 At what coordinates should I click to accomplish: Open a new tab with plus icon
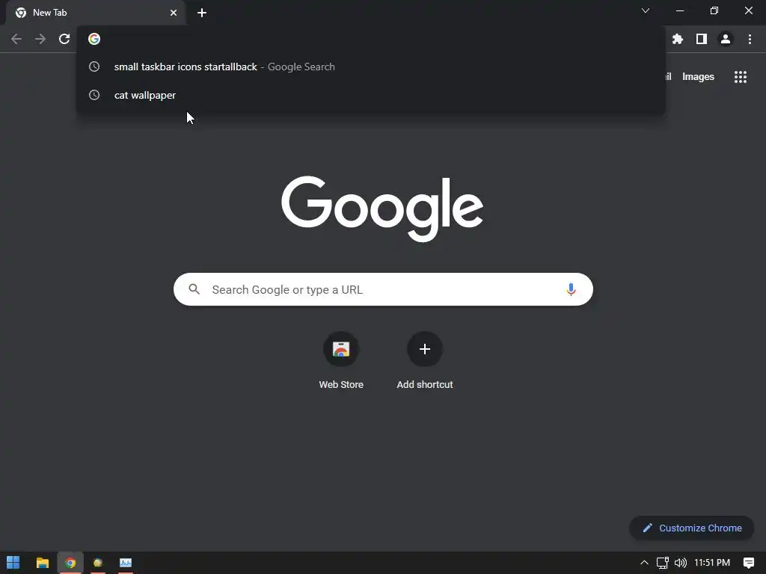tap(202, 13)
